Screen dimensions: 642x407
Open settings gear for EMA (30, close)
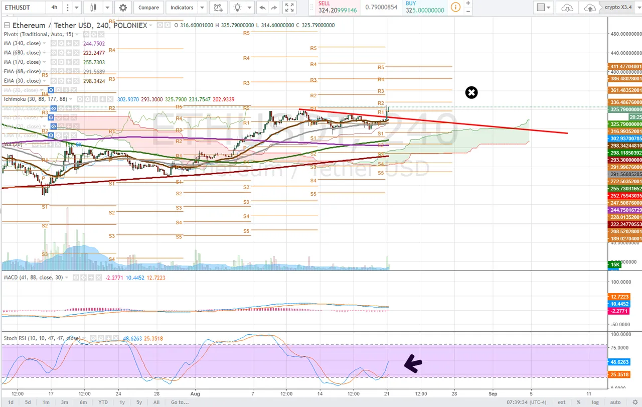pyautogui.click(x=61, y=81)
